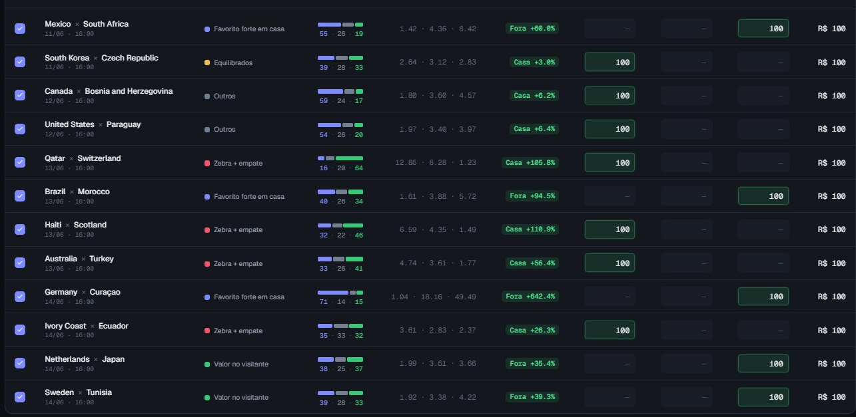Click the odds 1.04 · 18.16 · 49.49
This screenshot has height=417, width=856.
(434, 297)
